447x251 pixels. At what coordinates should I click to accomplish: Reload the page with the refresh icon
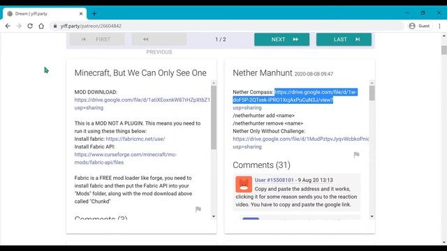[x=30, y=26]
